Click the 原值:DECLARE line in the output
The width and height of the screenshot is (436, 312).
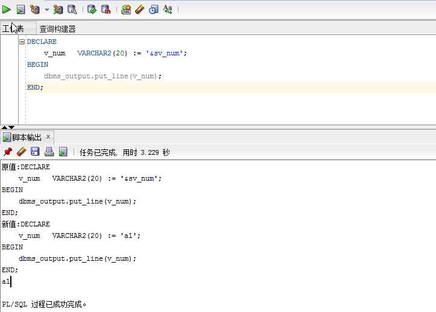coord(26,167)
